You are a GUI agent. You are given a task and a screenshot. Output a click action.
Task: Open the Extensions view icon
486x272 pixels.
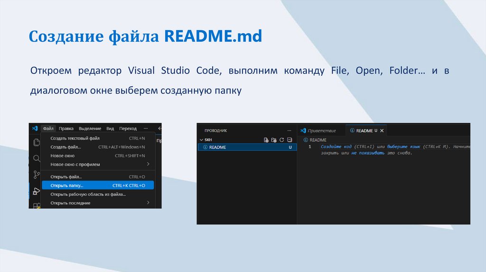(x=37, y=206)
